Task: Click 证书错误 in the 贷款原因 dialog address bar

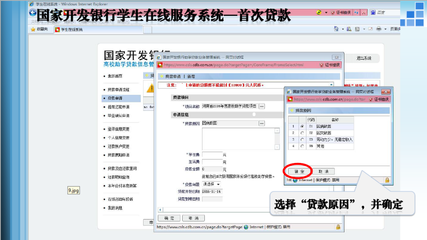Action: click(x=378, y=99)
